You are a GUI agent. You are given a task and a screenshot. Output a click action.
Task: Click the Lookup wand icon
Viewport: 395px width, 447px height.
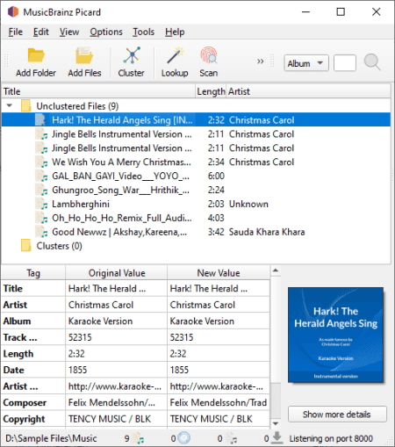click(x=175, y=55)
